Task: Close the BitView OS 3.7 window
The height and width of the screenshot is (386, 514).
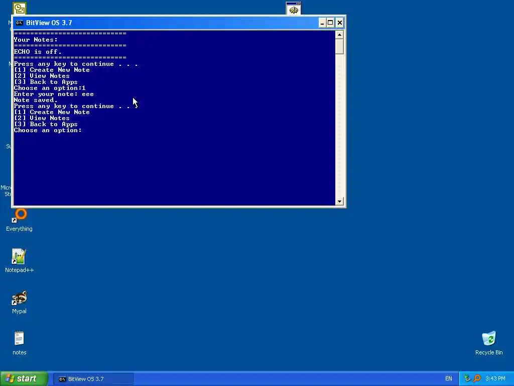Action: tap(340, 23)
